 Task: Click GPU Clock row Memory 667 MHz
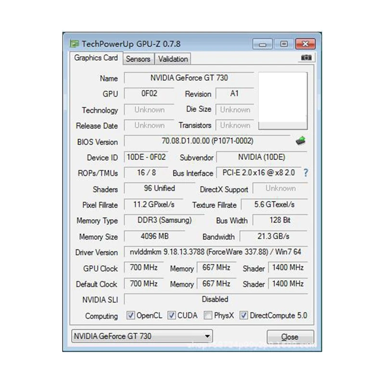click(x=216, y=268)
